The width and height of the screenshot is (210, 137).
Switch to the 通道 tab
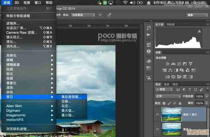(166, 84)
